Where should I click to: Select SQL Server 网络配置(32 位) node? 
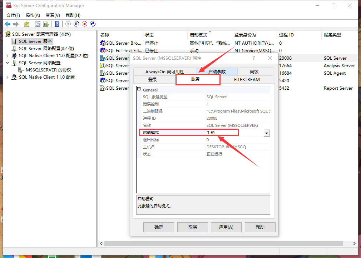(x=46, y=49)
